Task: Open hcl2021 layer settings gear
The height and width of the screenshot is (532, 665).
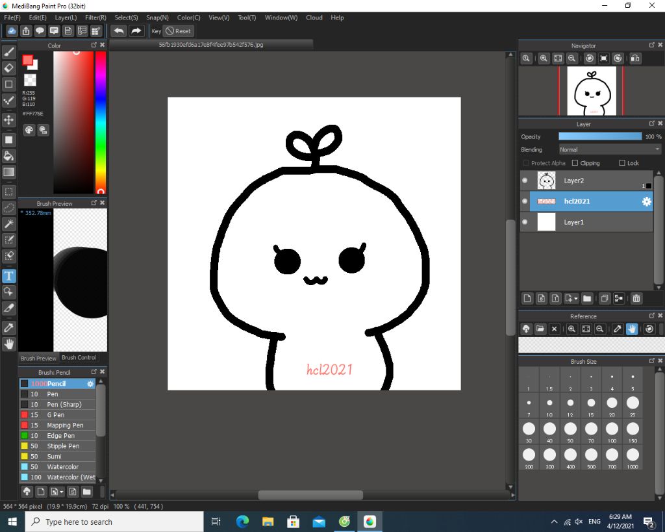Action: 646,201
